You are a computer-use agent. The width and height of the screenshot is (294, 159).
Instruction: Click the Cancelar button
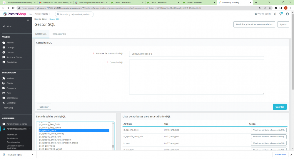tap(44, 107)
